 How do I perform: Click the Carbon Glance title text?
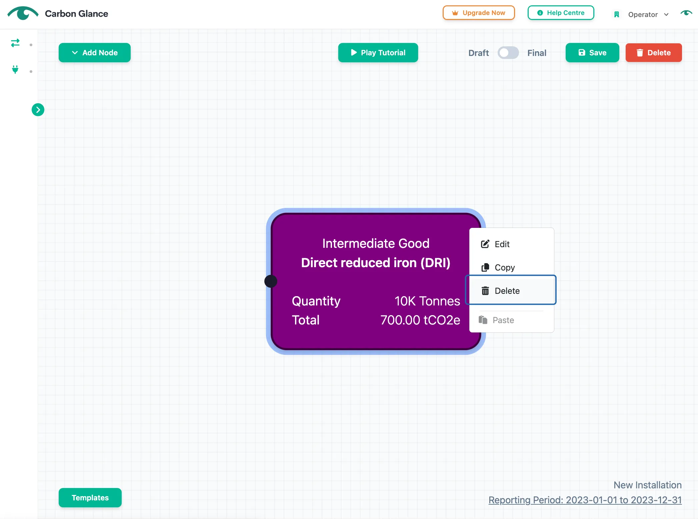[x=77, y=14]
